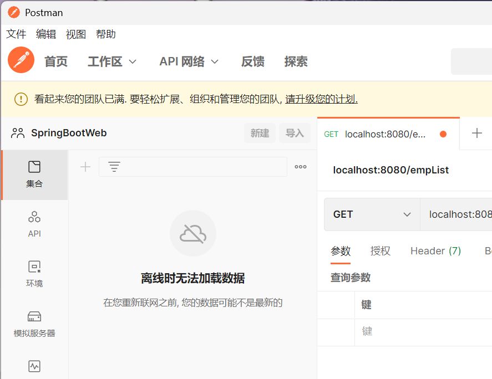Image resolution: width=492 pixels, height=379 pixels.
Task: Click the offline cloud icon
Action: (193, 233)
